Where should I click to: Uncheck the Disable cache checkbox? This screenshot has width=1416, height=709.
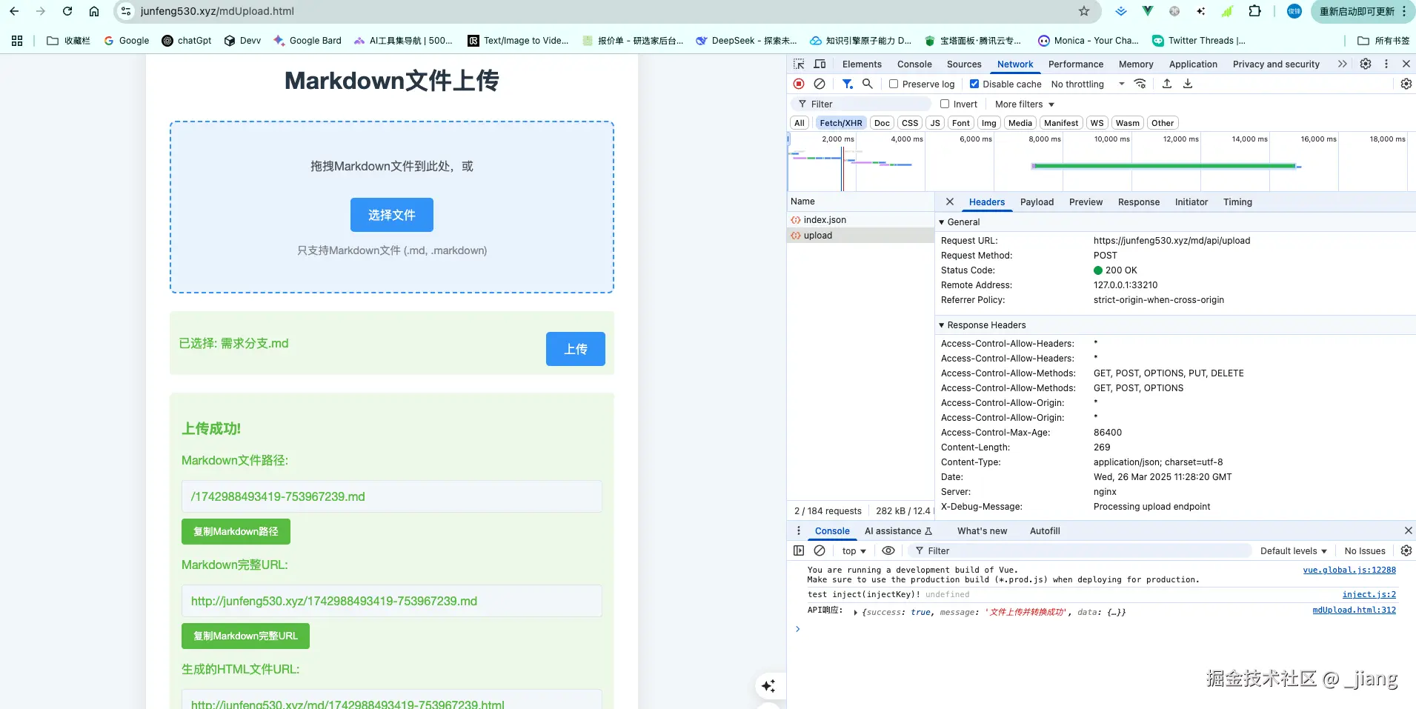point(975,84)
